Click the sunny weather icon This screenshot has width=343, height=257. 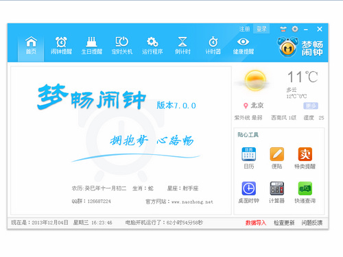tap(255, 81)
